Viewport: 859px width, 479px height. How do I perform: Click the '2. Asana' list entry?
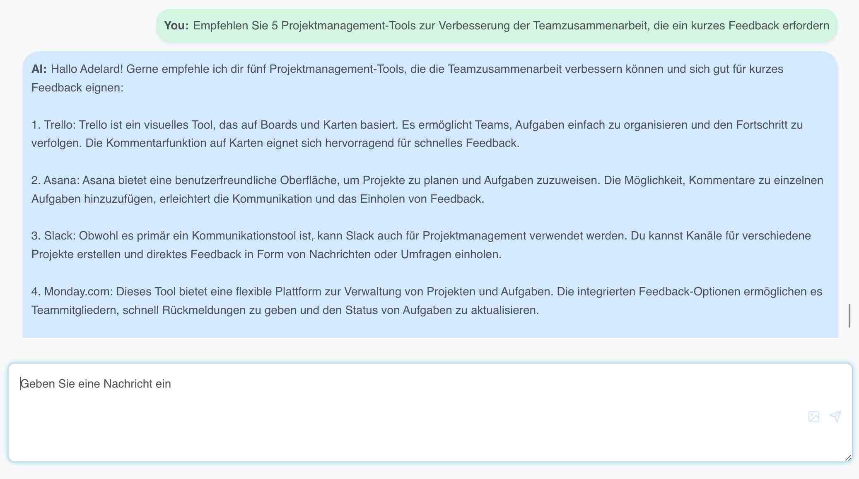pyautogui.click(x=427, y=189)
